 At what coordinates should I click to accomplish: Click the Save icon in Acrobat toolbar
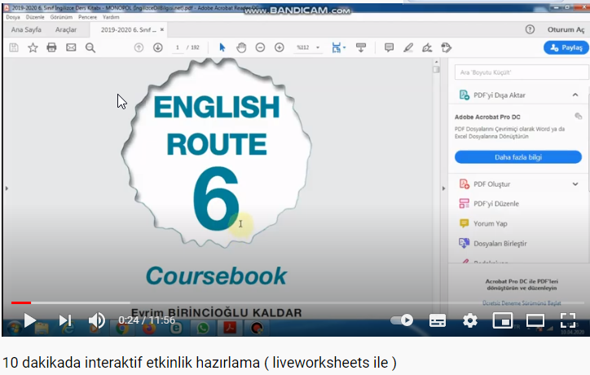14,47
